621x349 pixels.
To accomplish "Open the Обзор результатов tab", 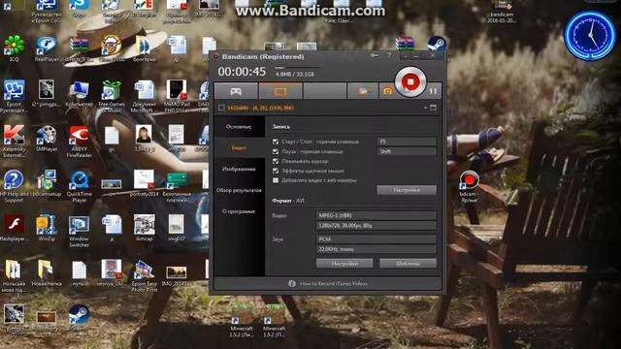I will pyautogui.click(x=239, y=190).
